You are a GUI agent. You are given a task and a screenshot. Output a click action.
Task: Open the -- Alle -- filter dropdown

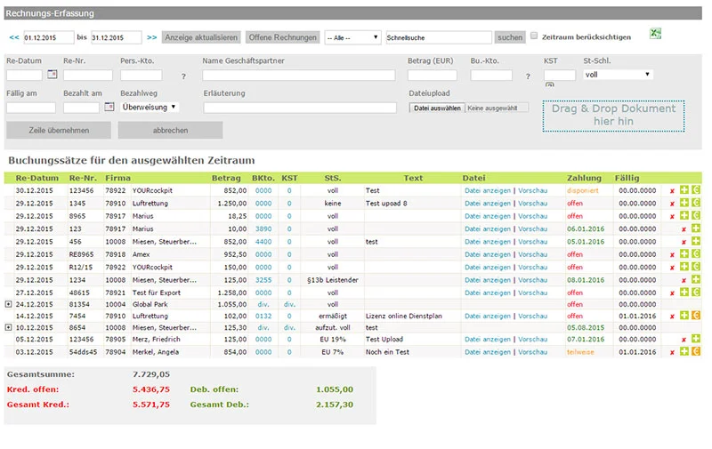pos(352,37)
